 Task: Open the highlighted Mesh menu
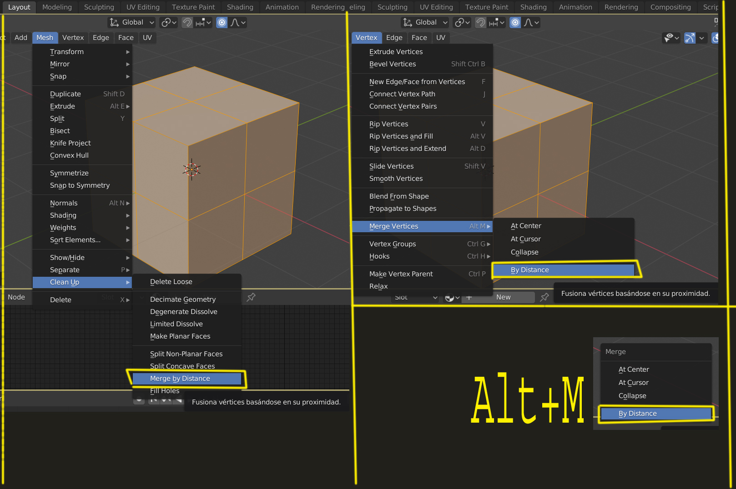(x=45, y=38)
